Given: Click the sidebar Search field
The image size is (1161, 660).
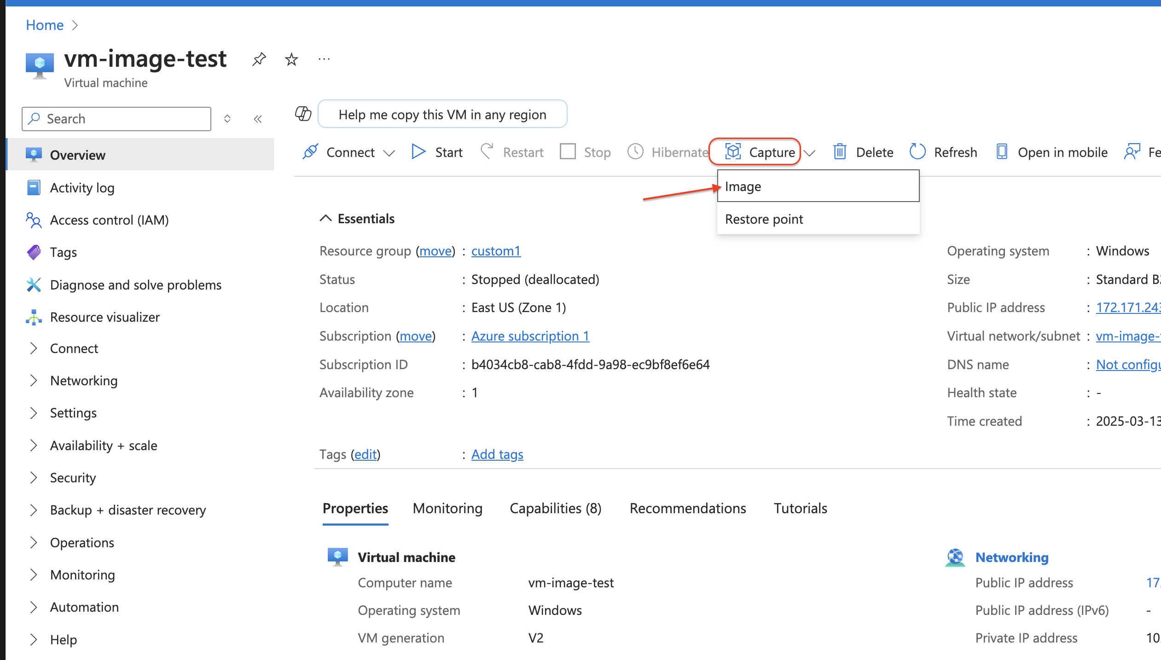Looking at the screenshot, I should [116, 119].
